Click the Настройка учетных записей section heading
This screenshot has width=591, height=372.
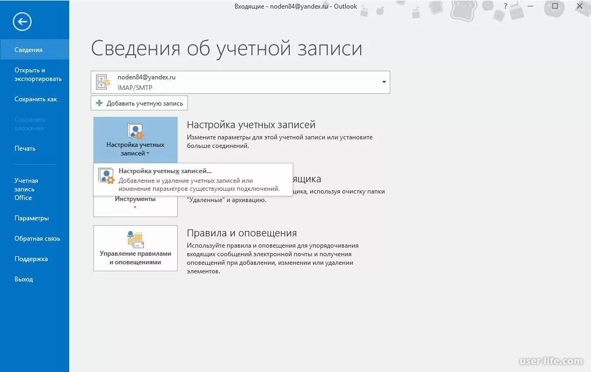pos(251,125)
